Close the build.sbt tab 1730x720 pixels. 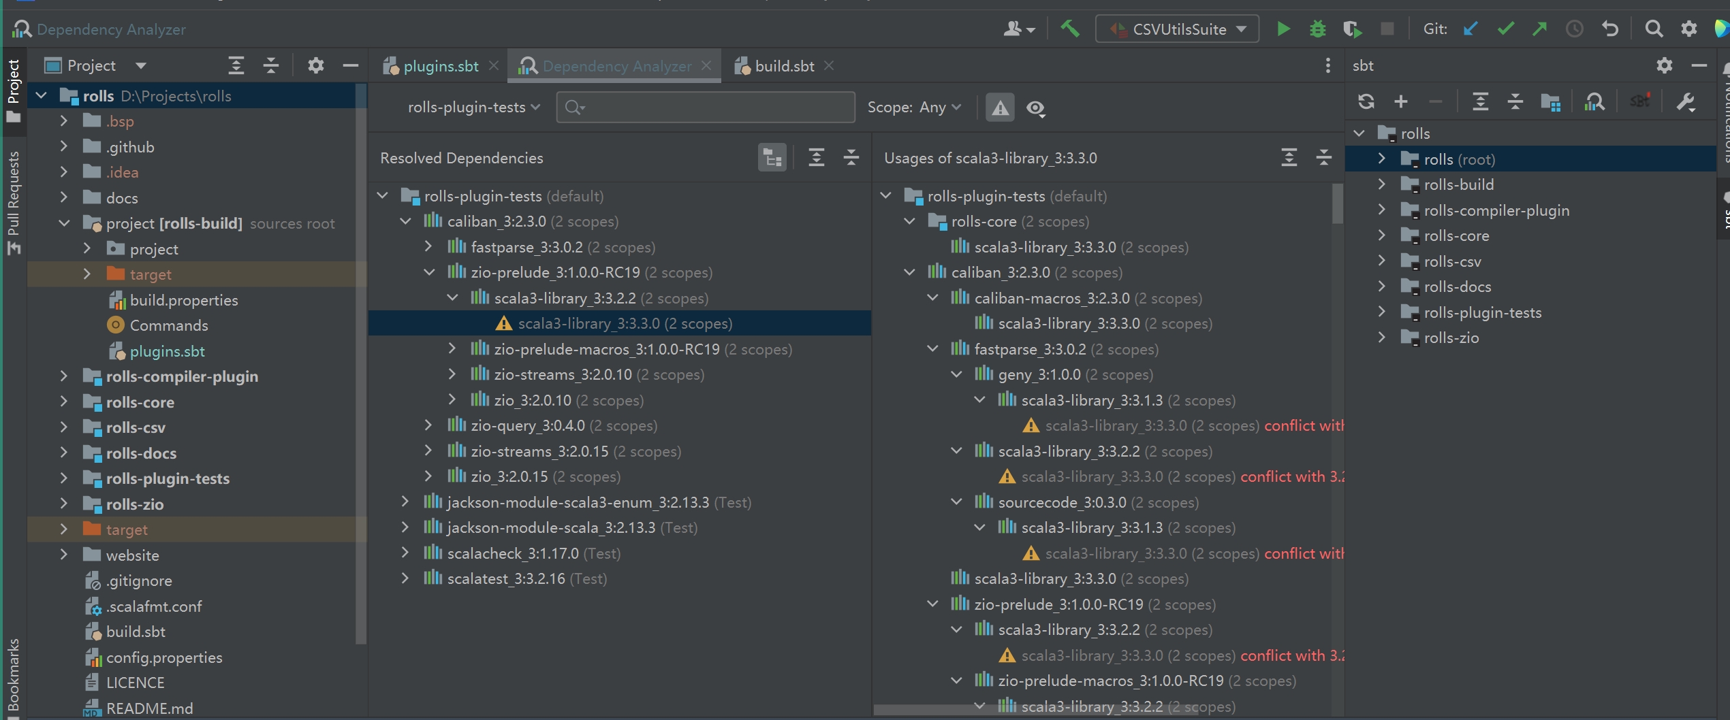829,65
